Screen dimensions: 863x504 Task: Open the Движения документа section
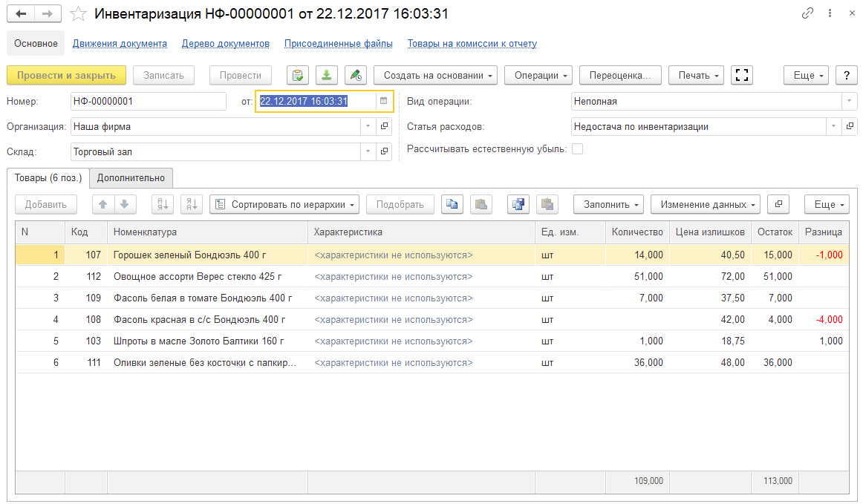(x=120, y=44)
